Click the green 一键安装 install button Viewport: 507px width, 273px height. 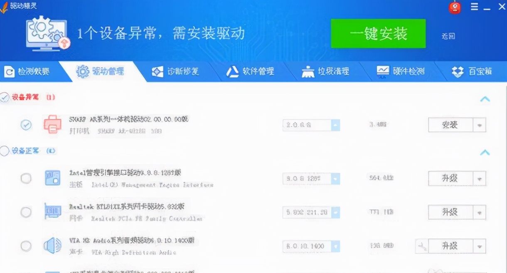click(x=378, y=34)
